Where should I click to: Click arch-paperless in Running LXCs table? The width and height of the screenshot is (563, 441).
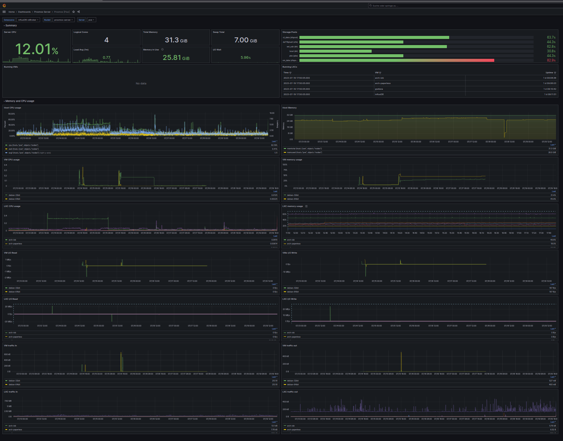point(383,83)
